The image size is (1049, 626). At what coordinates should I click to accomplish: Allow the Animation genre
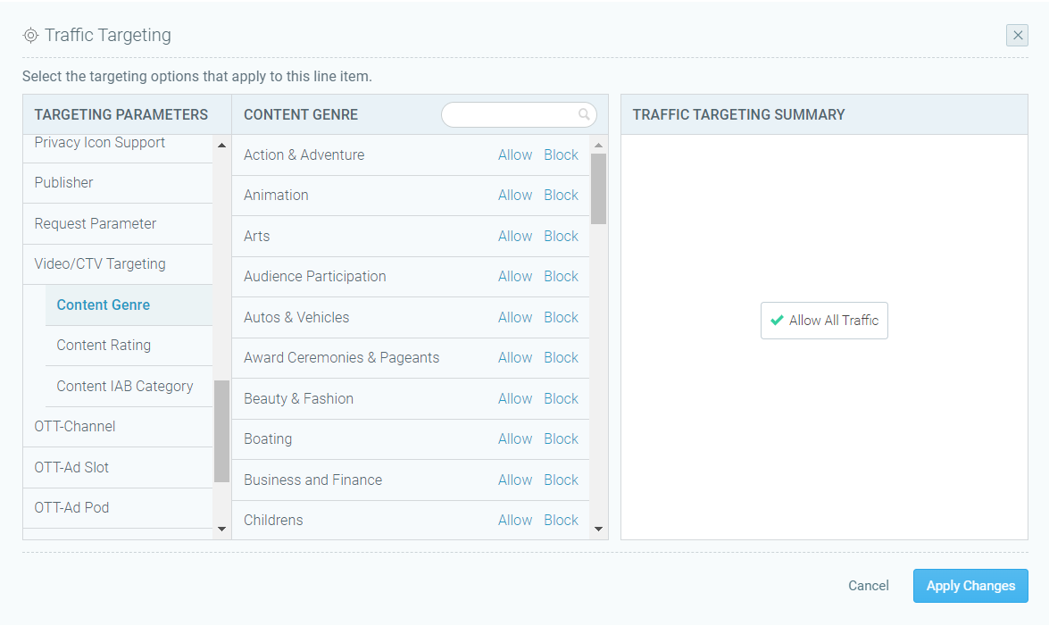[515, 196]
